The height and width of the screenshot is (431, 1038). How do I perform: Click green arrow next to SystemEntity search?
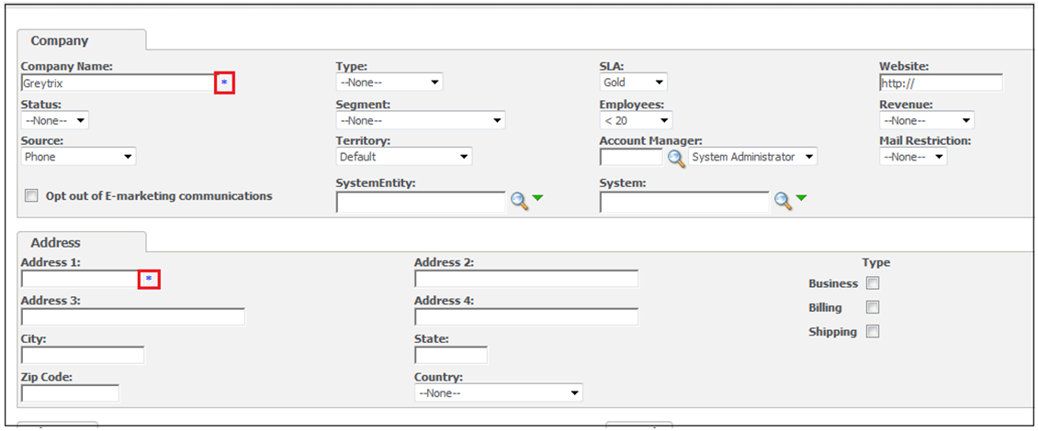[537, 197]
